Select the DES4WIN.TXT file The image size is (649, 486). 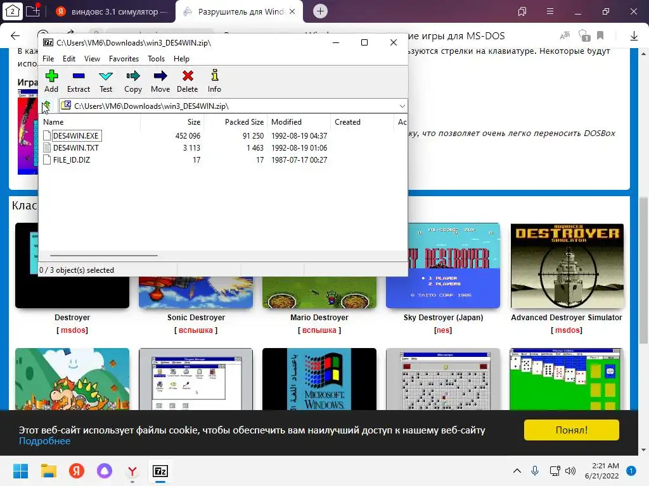[x=76, y=147]
